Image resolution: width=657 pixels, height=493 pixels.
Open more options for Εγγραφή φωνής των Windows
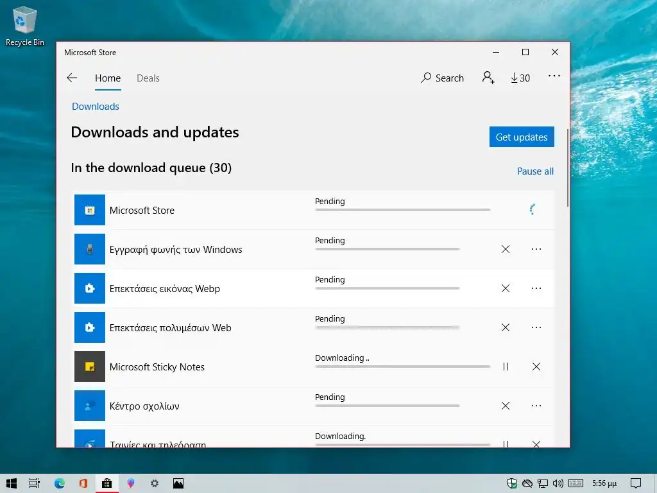point(536,249)
